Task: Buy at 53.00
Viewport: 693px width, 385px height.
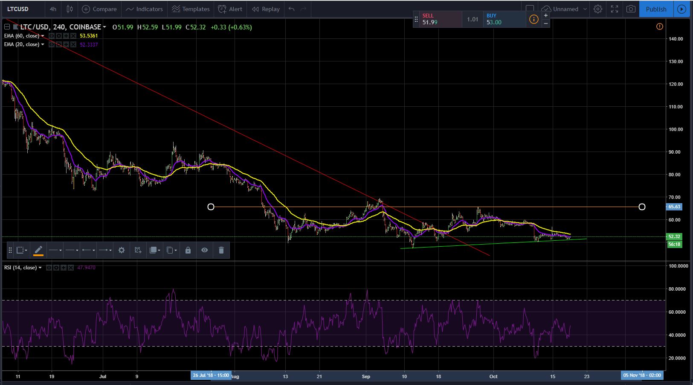Action: point(505,19)
